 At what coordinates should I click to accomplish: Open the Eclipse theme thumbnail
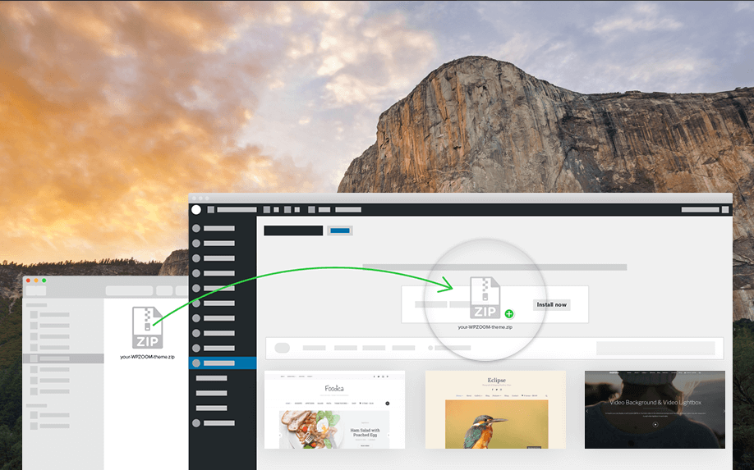click(x=495, y=409)
